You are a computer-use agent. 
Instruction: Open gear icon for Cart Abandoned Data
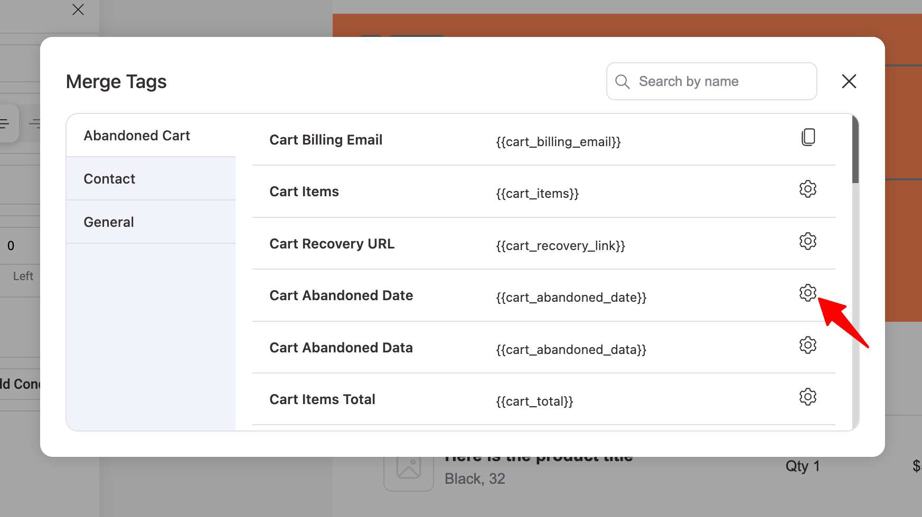tap(808, 345)
